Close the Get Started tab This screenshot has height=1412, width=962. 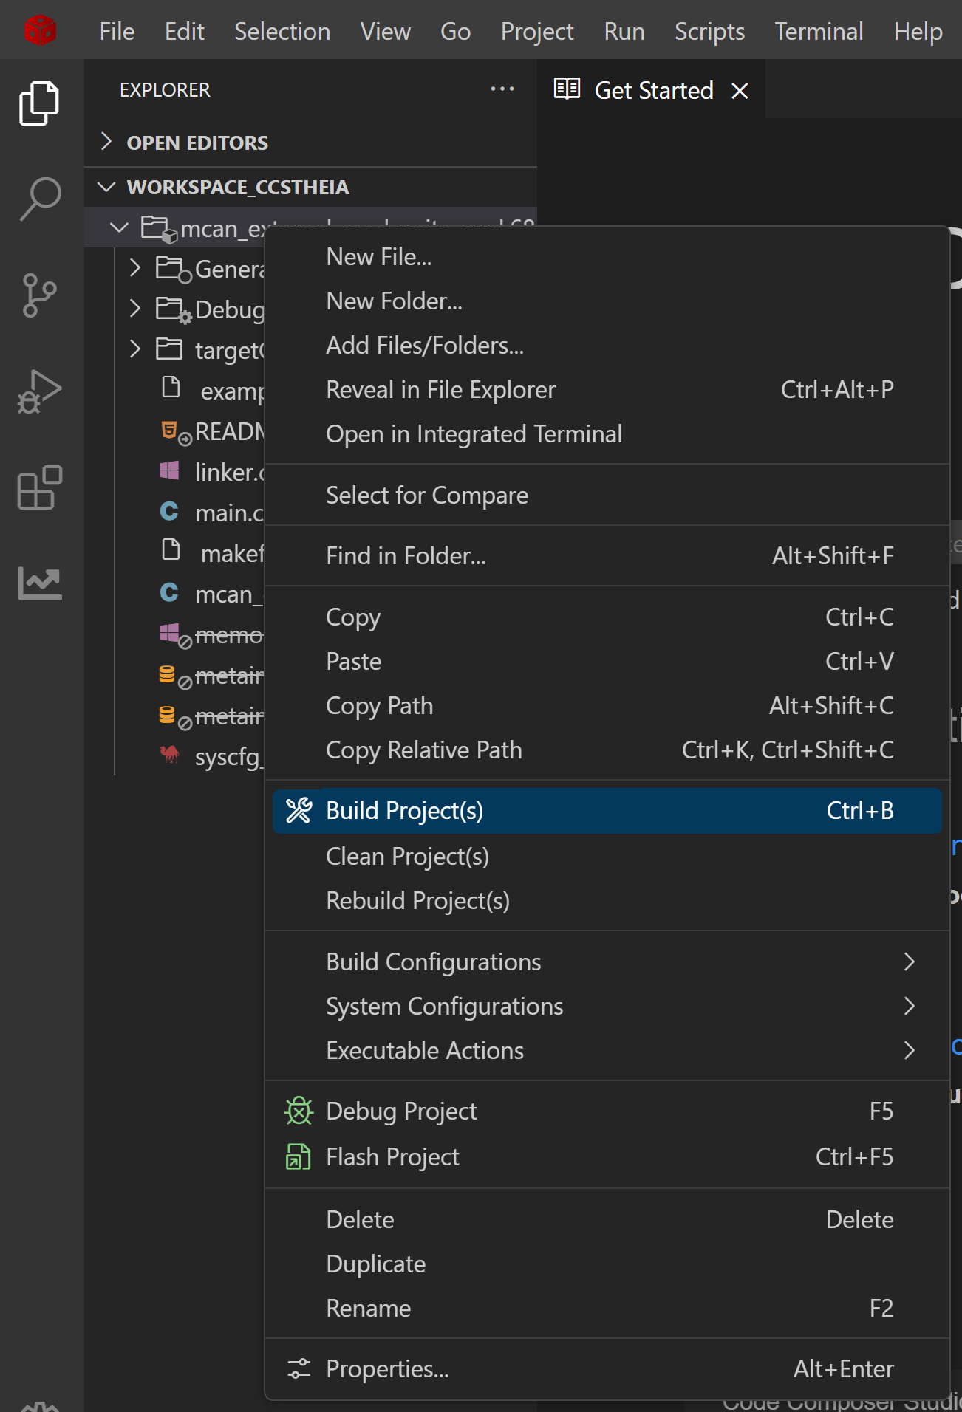coord(740,91)
